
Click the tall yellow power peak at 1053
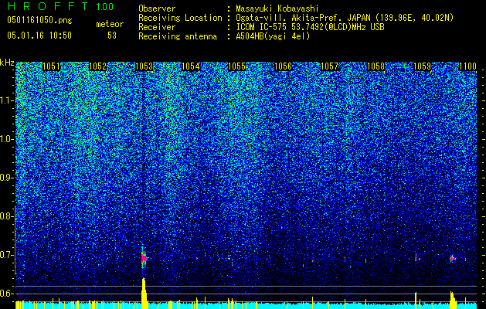click(144, 294)
